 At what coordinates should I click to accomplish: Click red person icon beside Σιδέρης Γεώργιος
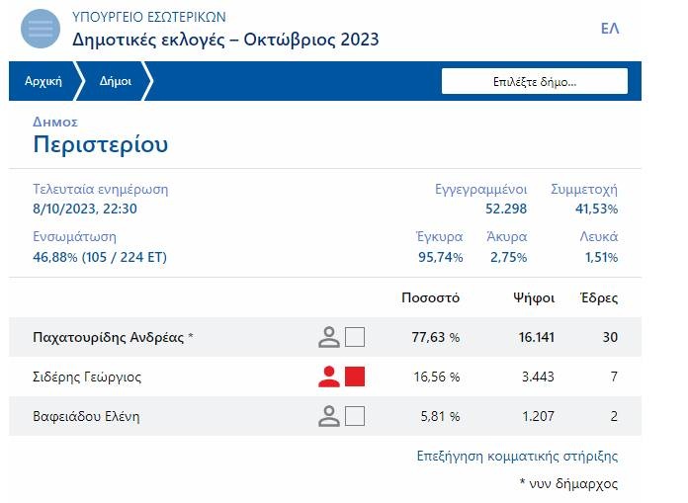(329, 377)
